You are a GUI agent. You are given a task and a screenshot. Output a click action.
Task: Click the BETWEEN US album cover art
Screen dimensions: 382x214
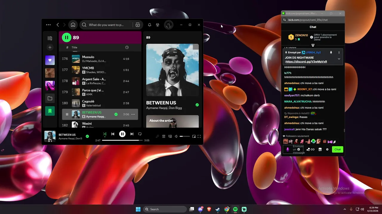point(172,70)
